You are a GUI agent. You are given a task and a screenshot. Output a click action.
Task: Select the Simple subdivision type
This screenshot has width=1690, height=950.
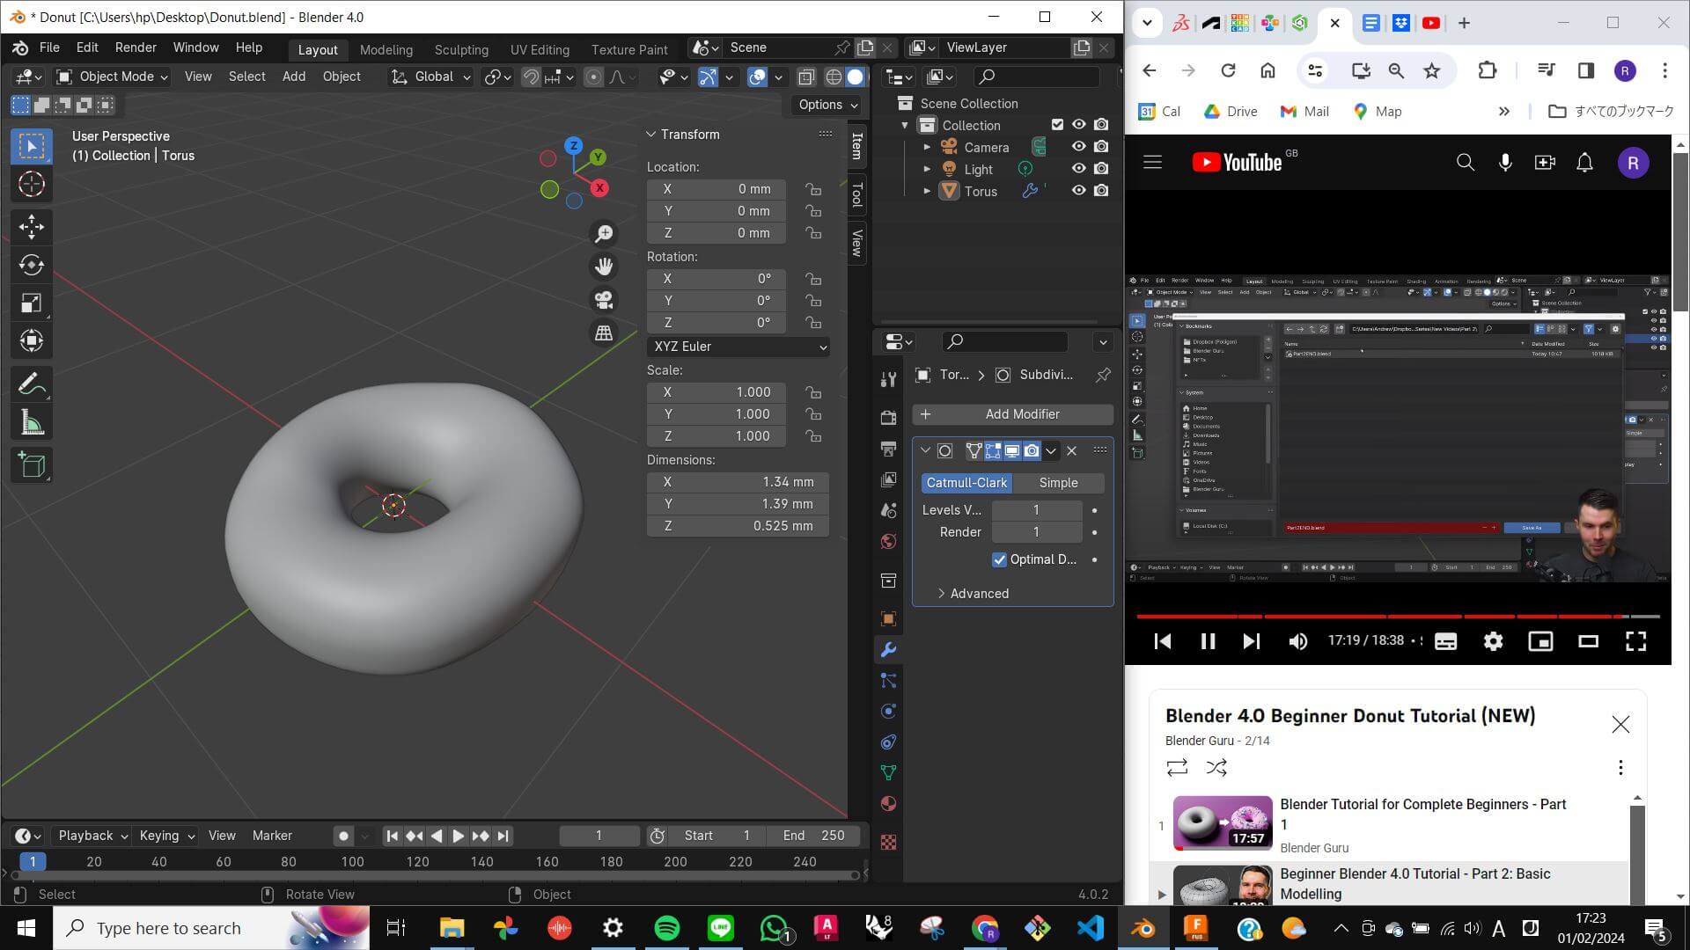click(x=1058, y=483)
